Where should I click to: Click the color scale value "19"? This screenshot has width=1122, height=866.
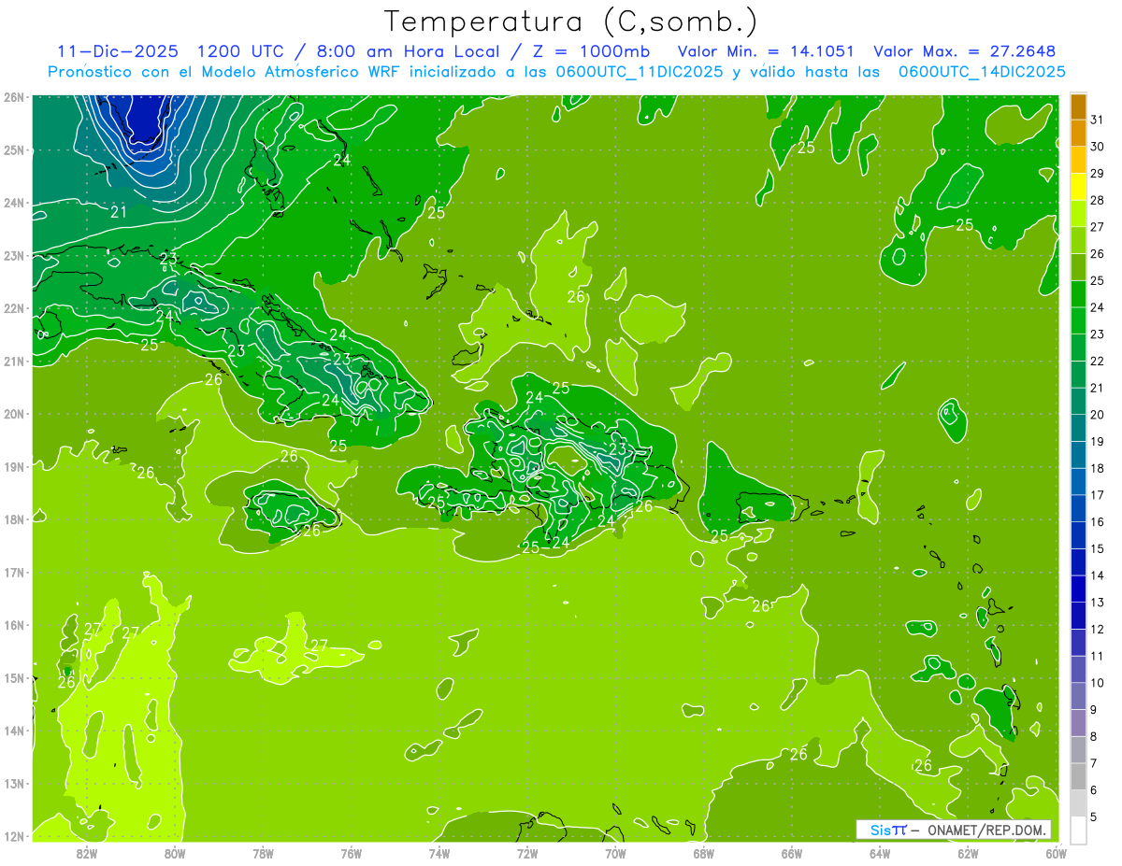(1097, 442)
